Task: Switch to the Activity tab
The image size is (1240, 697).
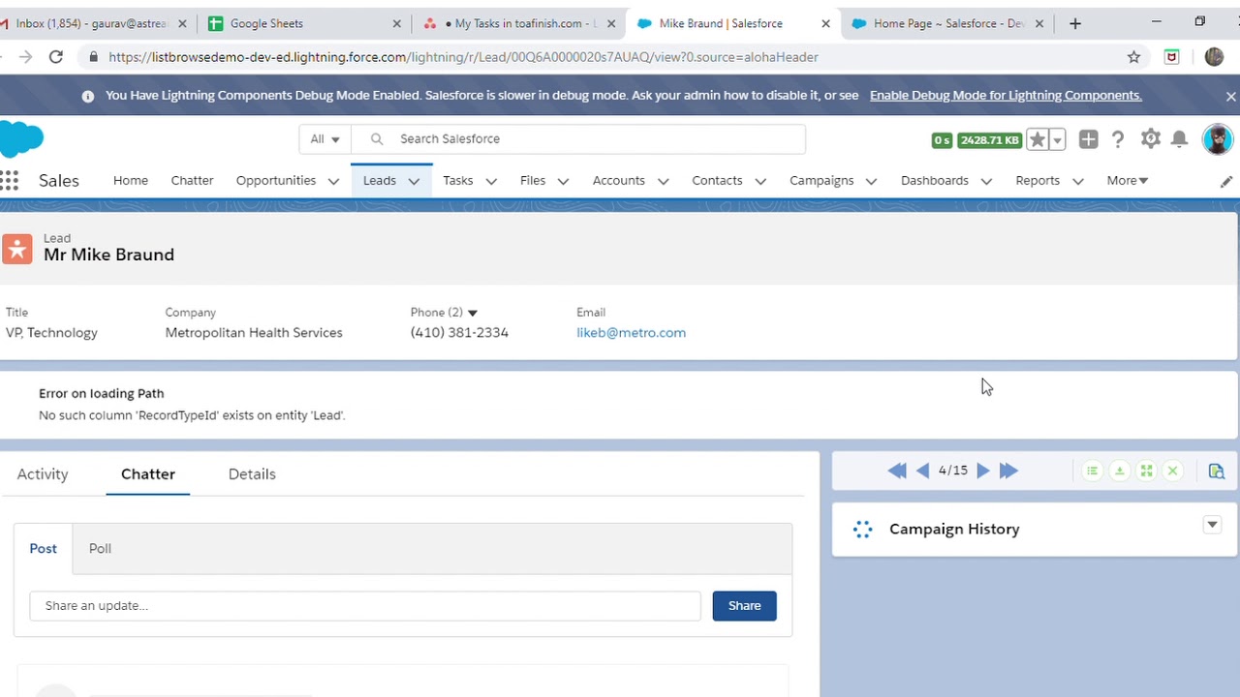Action: pos(43,473)
